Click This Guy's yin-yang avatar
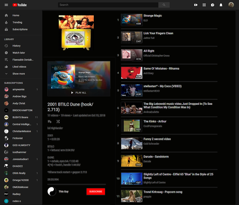Screen dimensions: 239x205 (x=52, y=191)
